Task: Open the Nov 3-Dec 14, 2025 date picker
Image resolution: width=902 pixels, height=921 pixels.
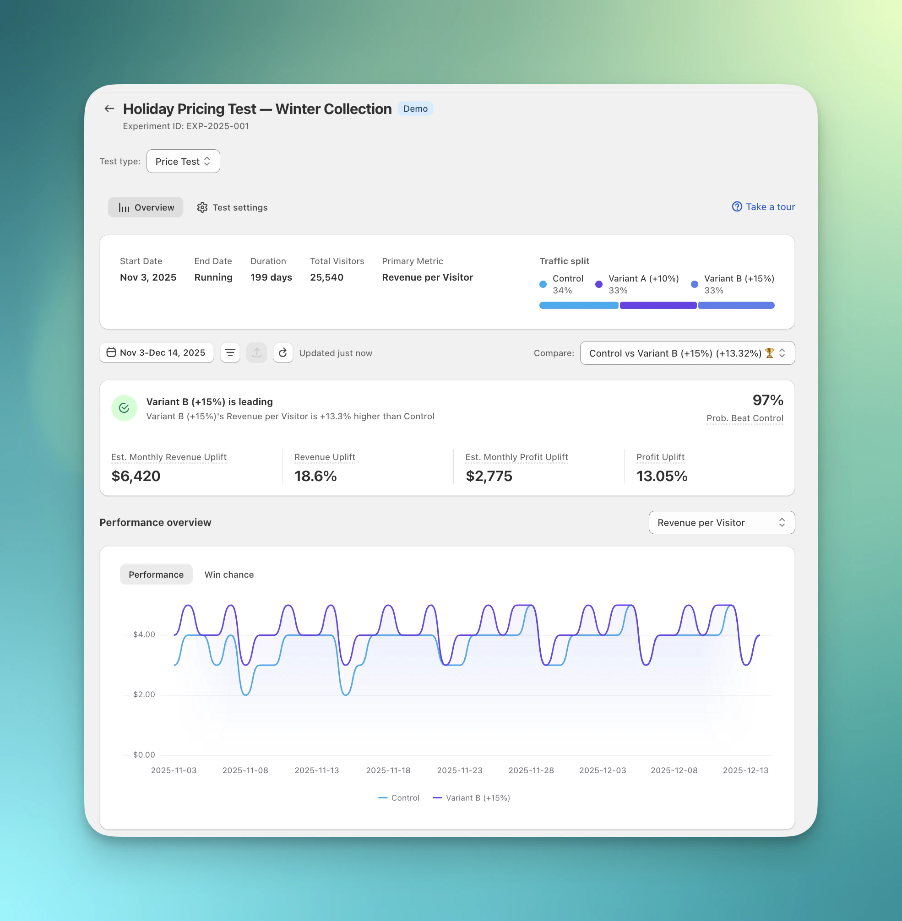Action: pyautogui.click(x=157, y=353)
